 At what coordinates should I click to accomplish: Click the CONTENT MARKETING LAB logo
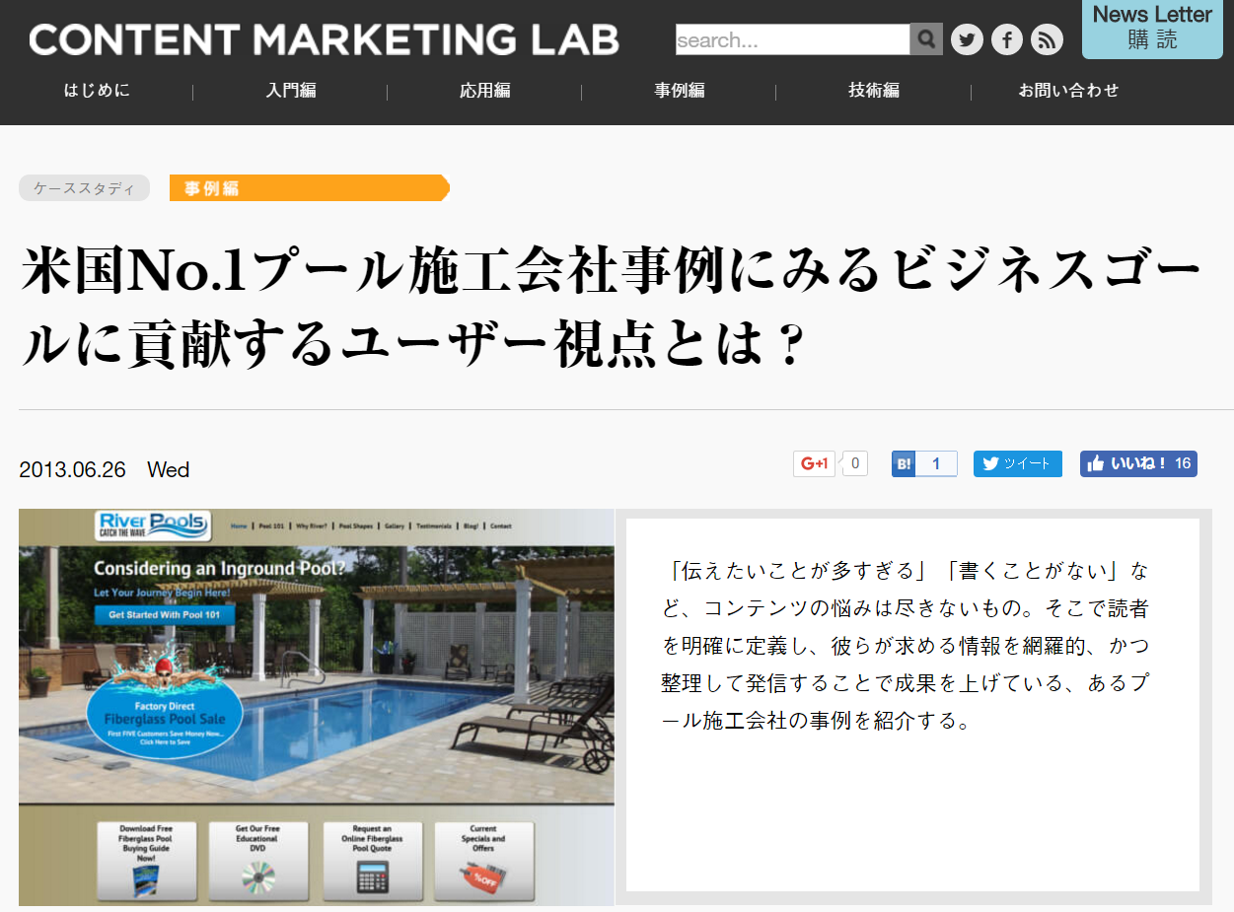324,40
